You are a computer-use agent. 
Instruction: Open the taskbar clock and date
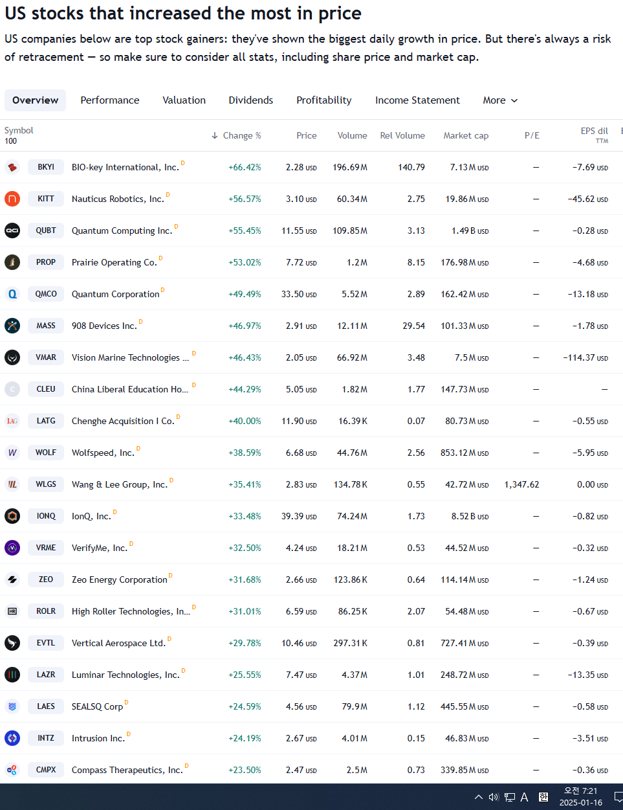click(580, 796)
